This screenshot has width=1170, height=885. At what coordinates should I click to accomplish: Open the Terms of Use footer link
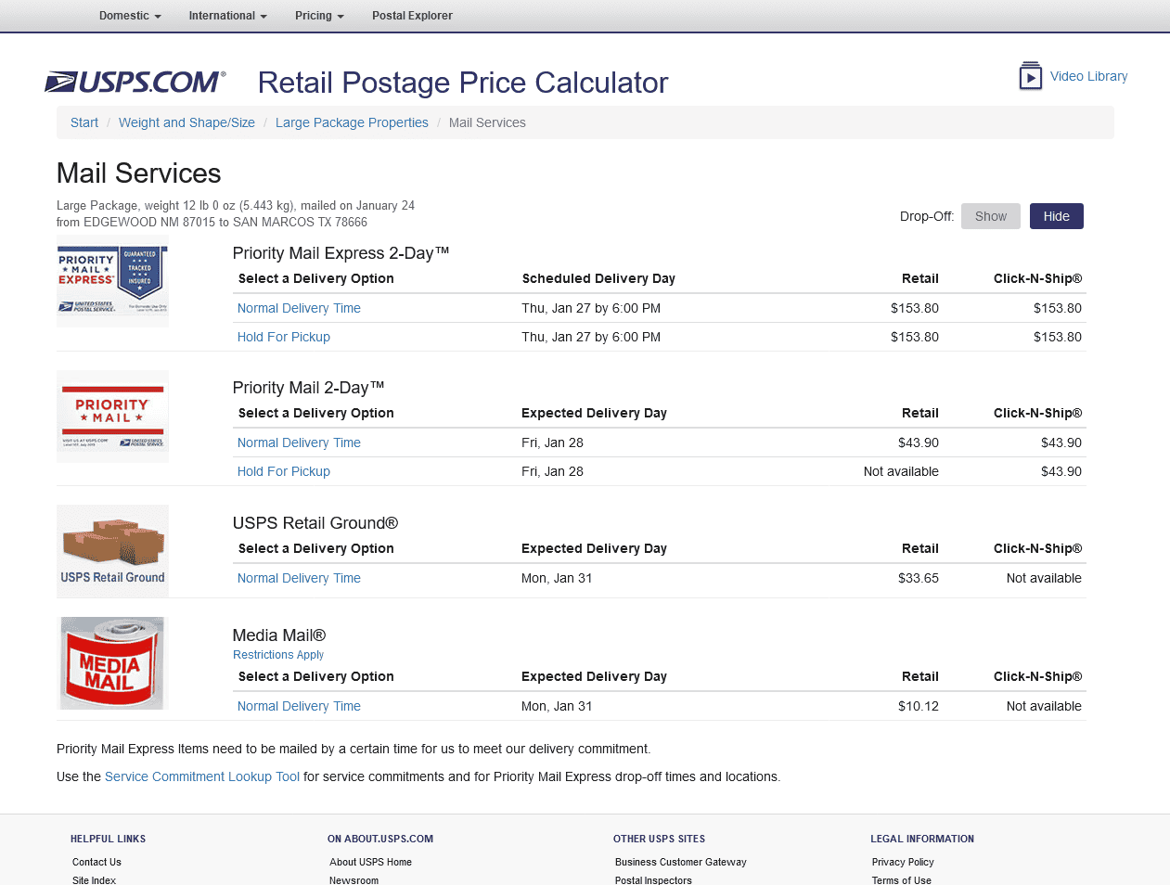pos(901,880)
